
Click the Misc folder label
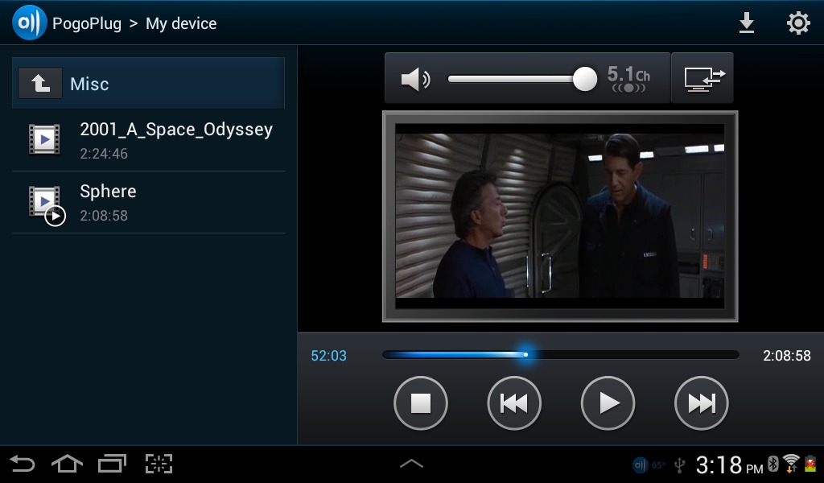(x=89, y=84)
